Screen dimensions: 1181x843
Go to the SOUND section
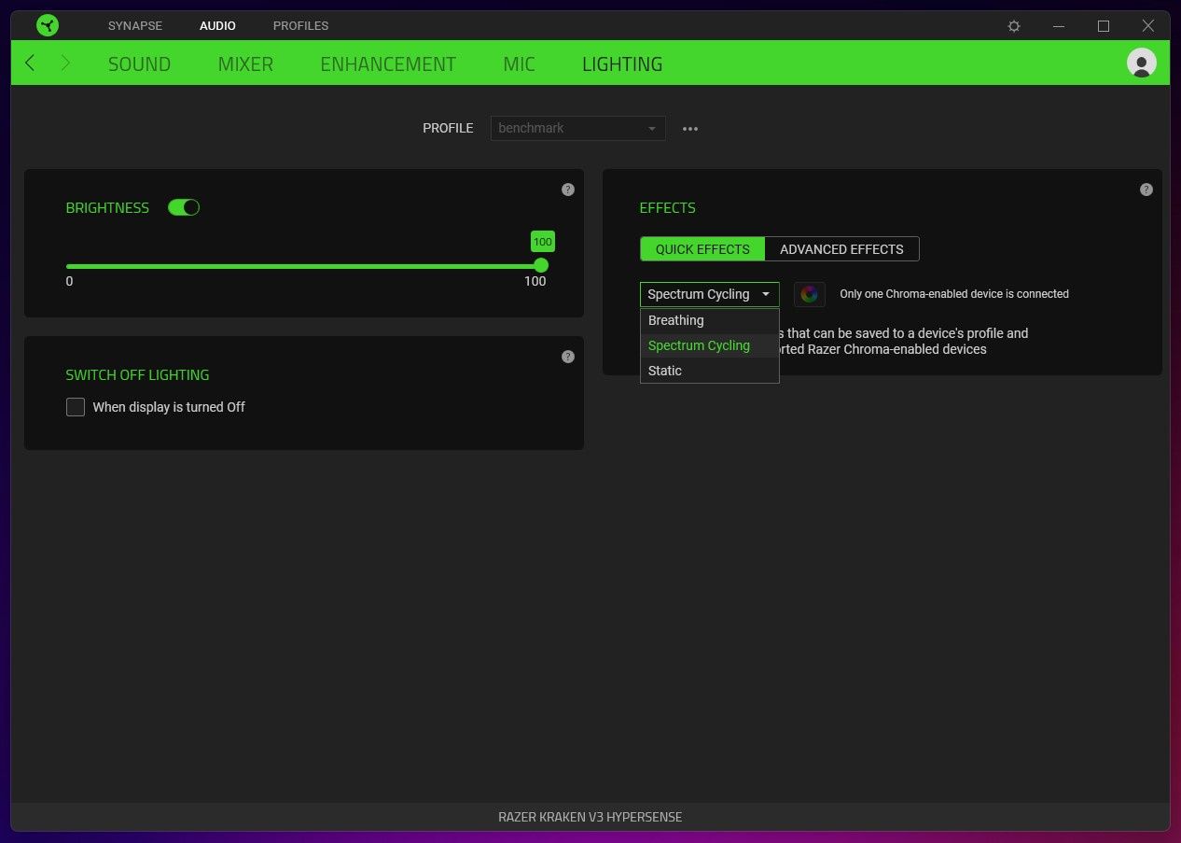point(140,64)
